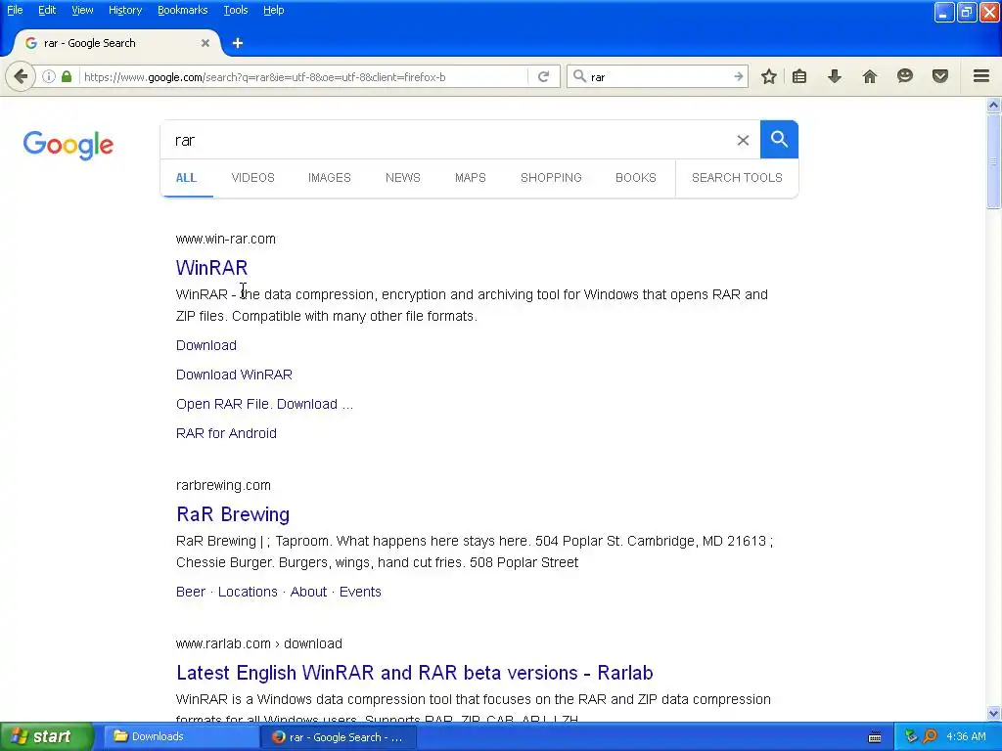The height and width of the screenshot is (751, 1002).
Task: Click the safely remove hardware tray icon
Action: pos(911,737)
